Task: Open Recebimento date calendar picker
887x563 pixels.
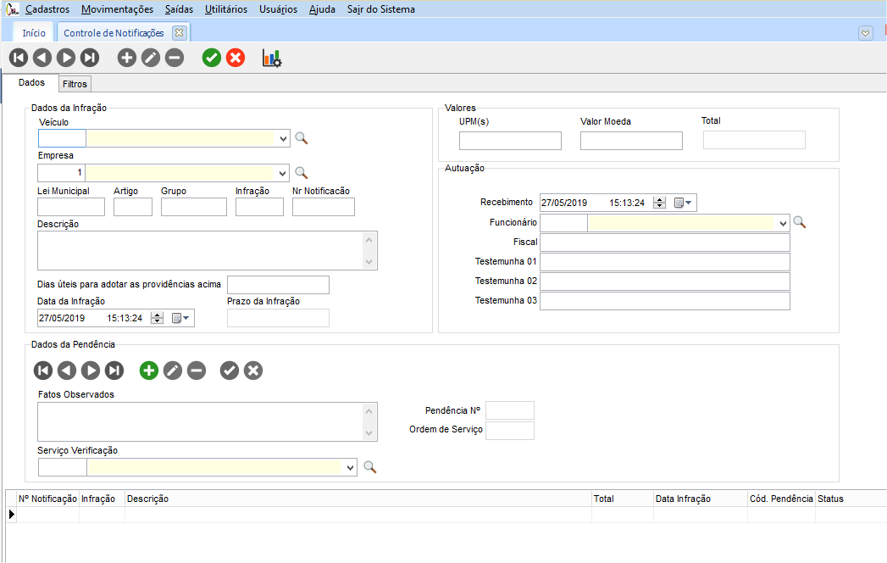Action: (683, 203)
